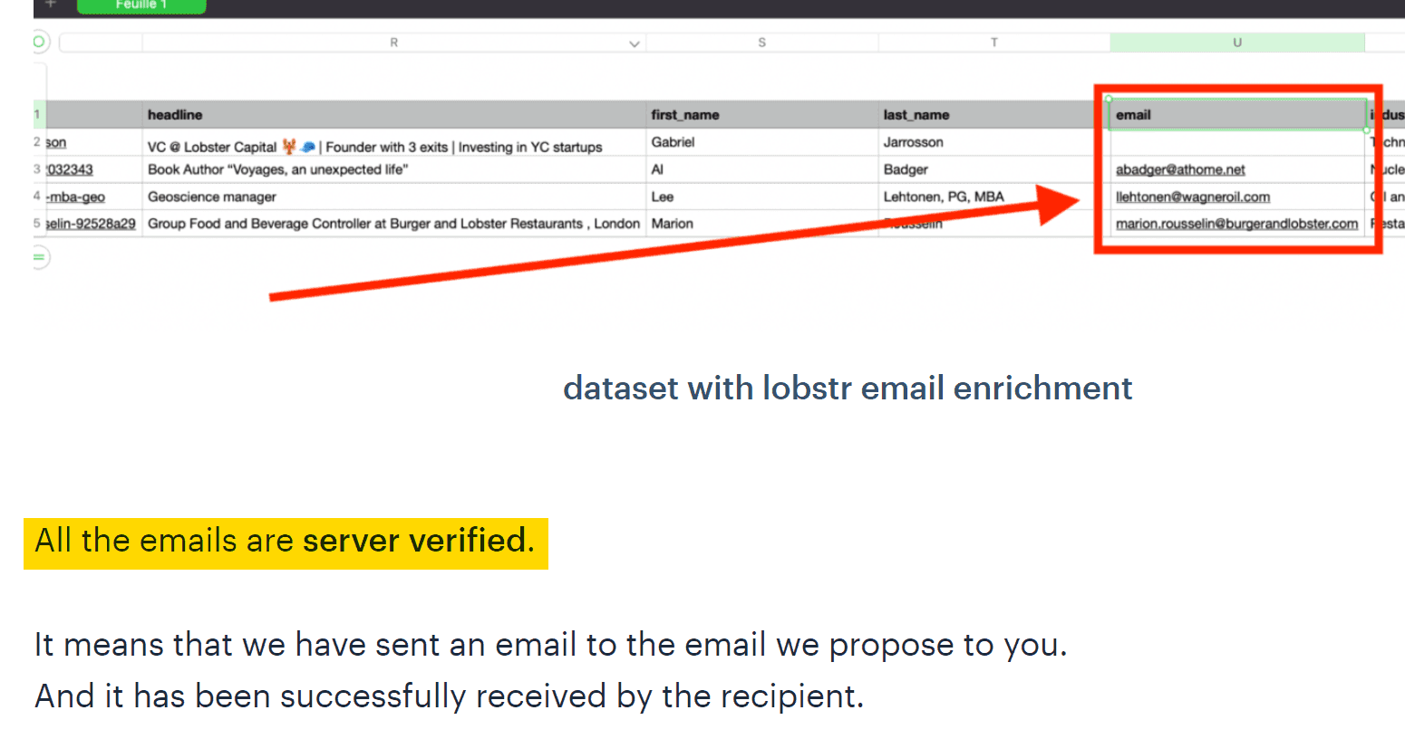Select the Gabriel first name cell
The image size is (1405, 739).
(761, 142)
